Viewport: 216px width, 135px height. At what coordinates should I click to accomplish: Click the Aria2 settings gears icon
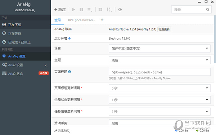4,64
